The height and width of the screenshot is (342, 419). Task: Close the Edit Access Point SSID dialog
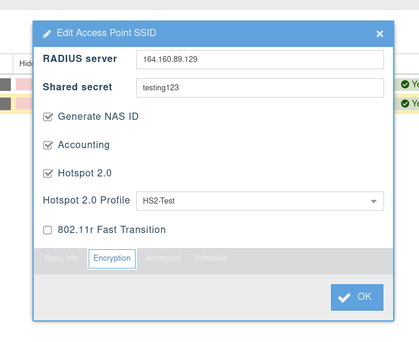(380, 34)
